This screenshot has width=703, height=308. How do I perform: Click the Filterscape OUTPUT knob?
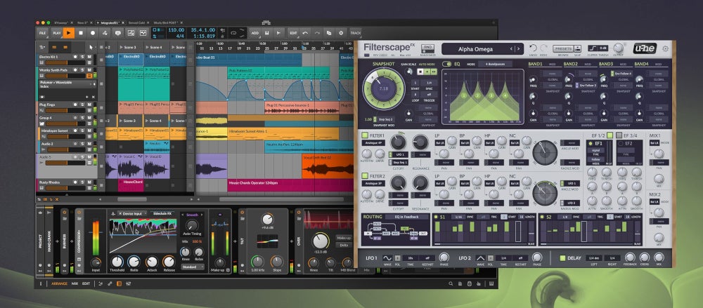pos(618,48)
